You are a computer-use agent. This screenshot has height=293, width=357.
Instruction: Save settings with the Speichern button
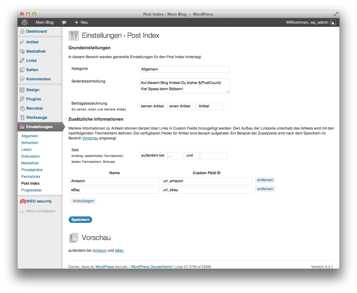(80, 220)
